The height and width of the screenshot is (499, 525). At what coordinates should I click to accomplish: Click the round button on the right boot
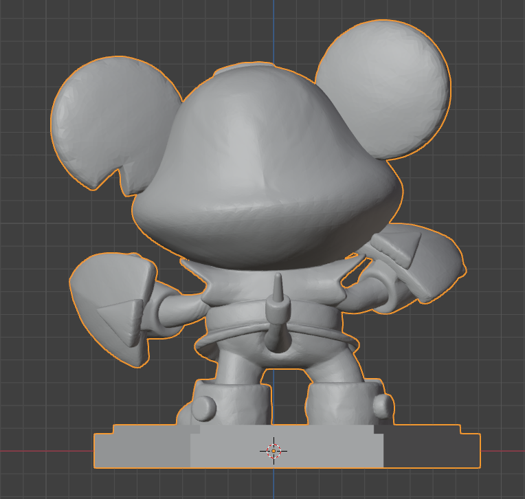(383, 406)
